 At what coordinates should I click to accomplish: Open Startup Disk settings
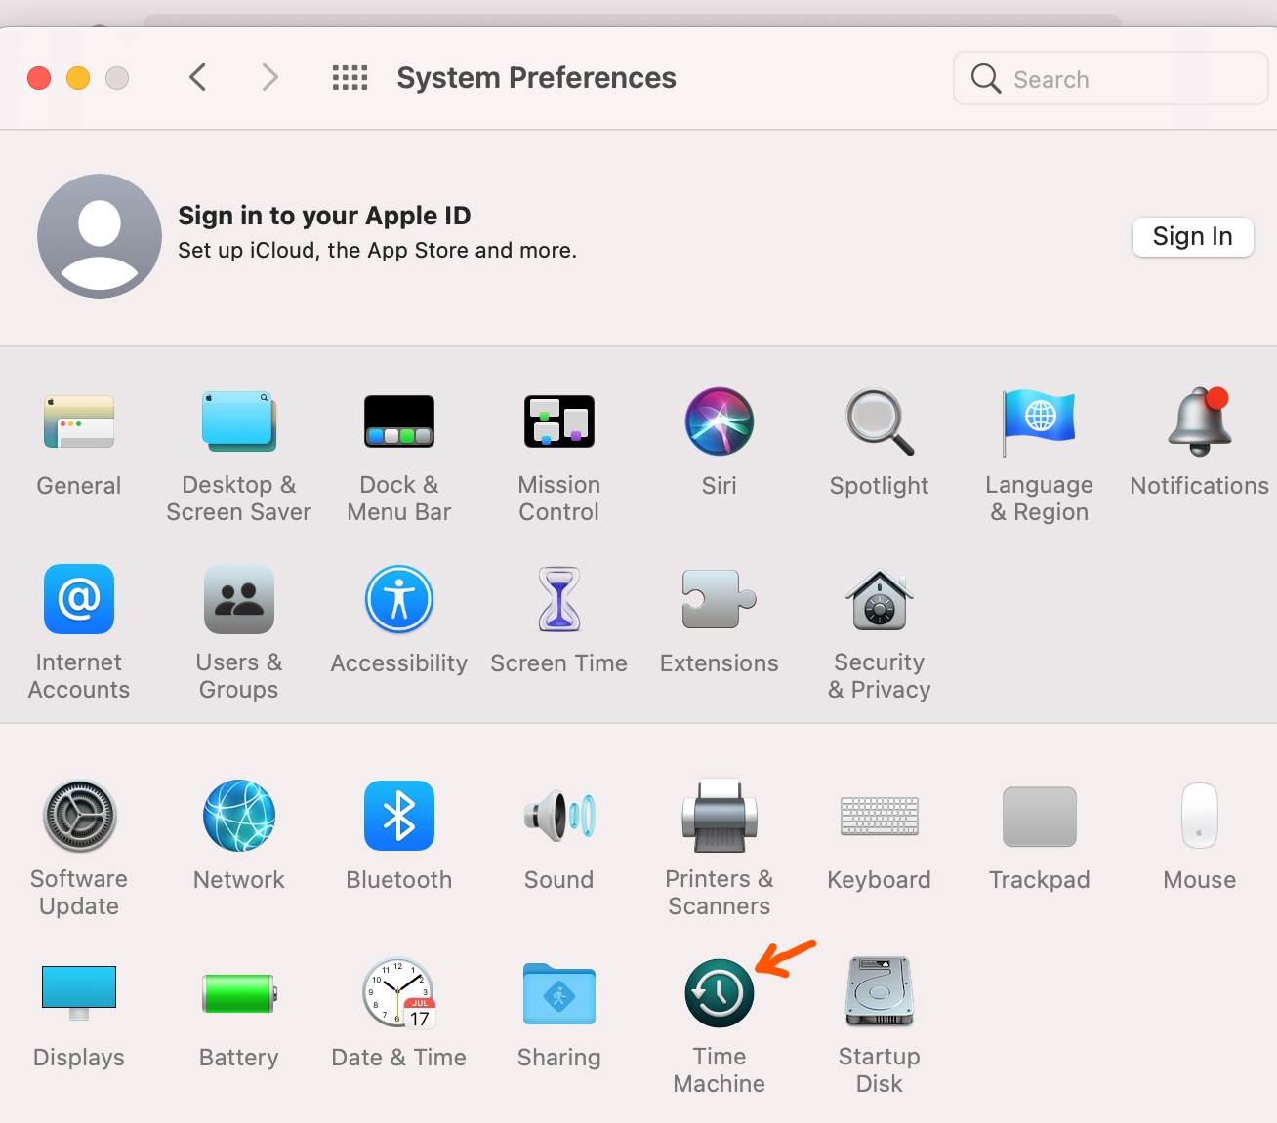pos(880,991)
